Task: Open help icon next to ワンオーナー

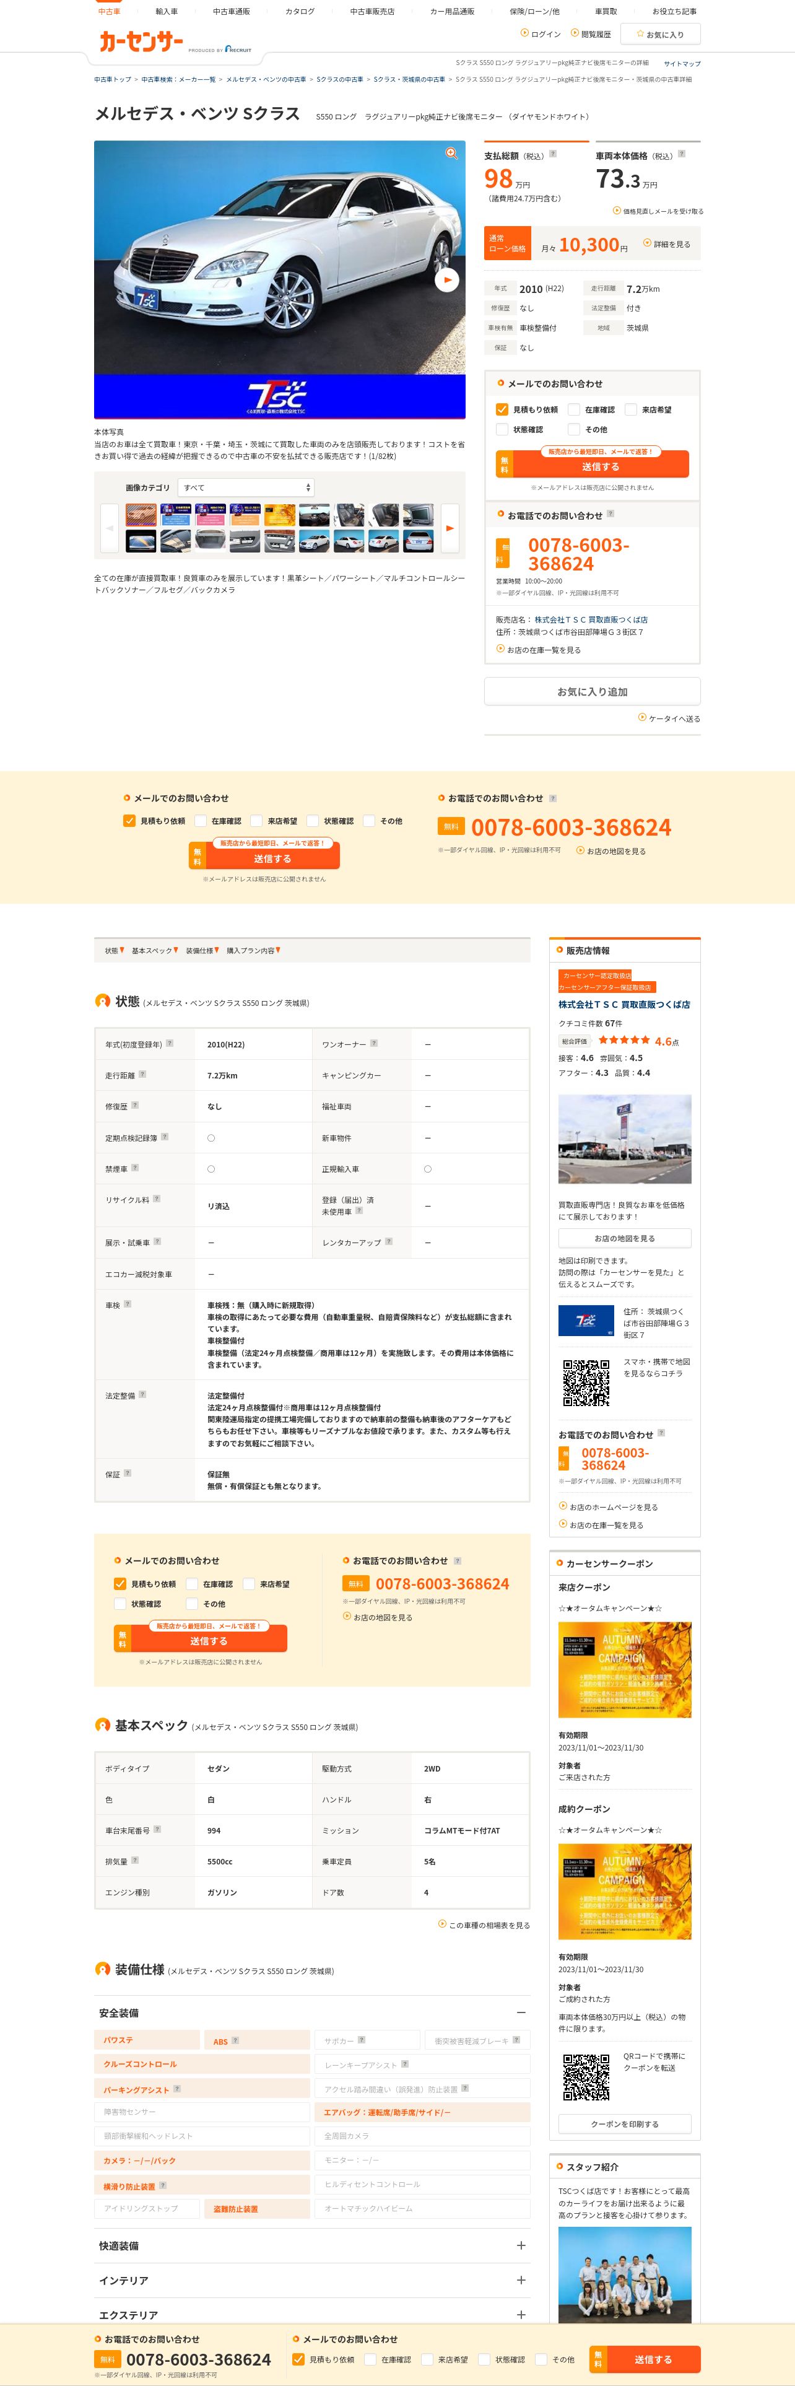Action: coord(374,1043)
